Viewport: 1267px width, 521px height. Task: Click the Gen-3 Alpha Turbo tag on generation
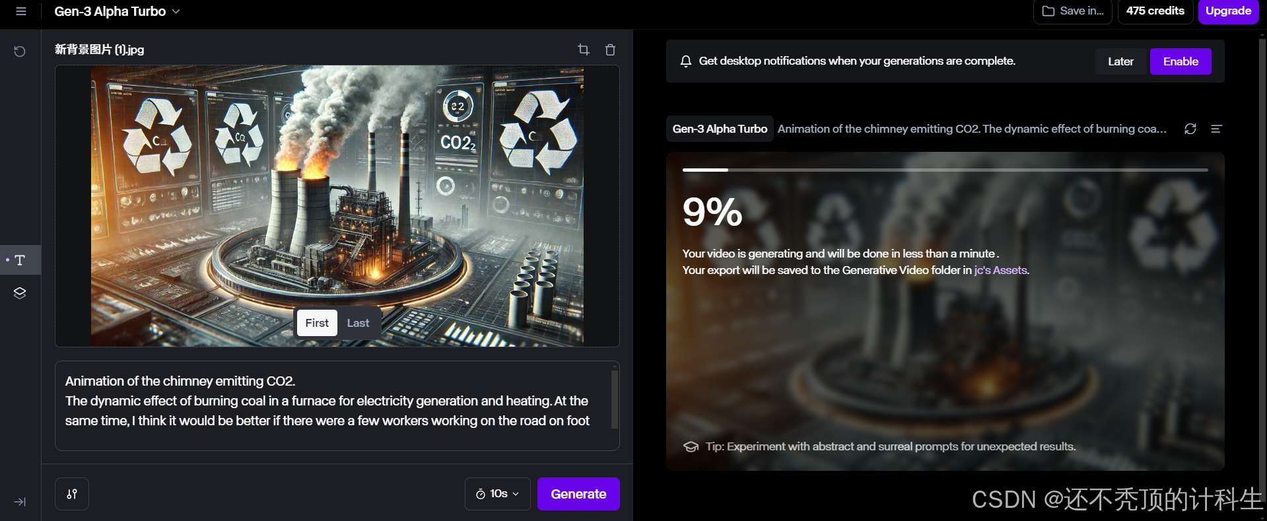pyautogui.click(x=720, y=129)
